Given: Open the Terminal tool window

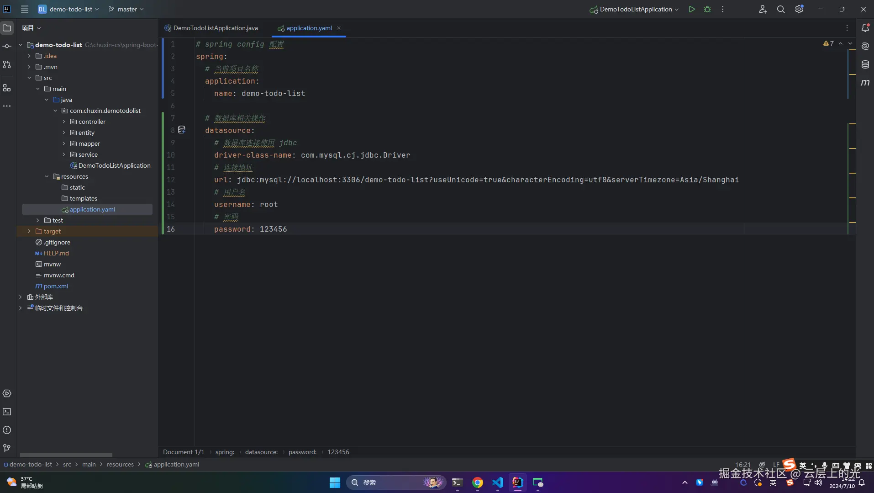Looking at the screenshot, I should (x=7, y=412).
